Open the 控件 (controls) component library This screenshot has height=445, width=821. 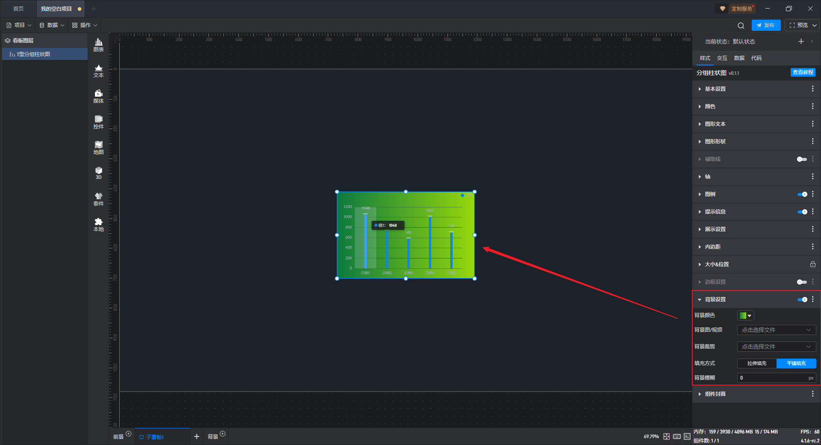(x=98, y=122)
